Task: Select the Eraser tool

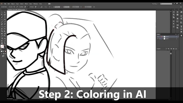Action: pos(5,24)
